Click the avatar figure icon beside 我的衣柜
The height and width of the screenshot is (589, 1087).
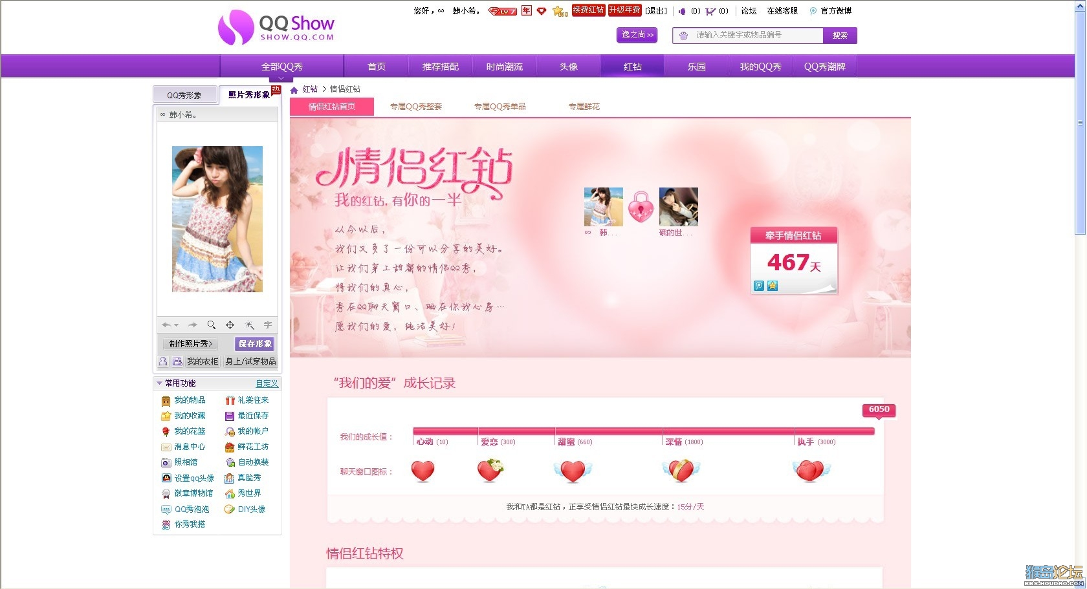(163, 361)
